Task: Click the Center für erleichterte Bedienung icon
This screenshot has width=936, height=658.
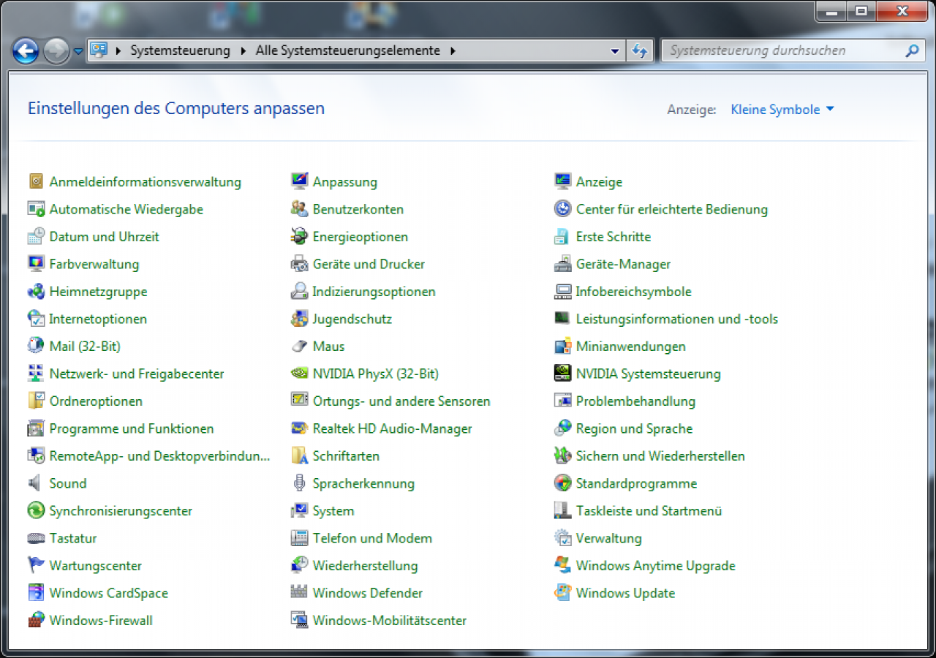Action: click(562, 209)
